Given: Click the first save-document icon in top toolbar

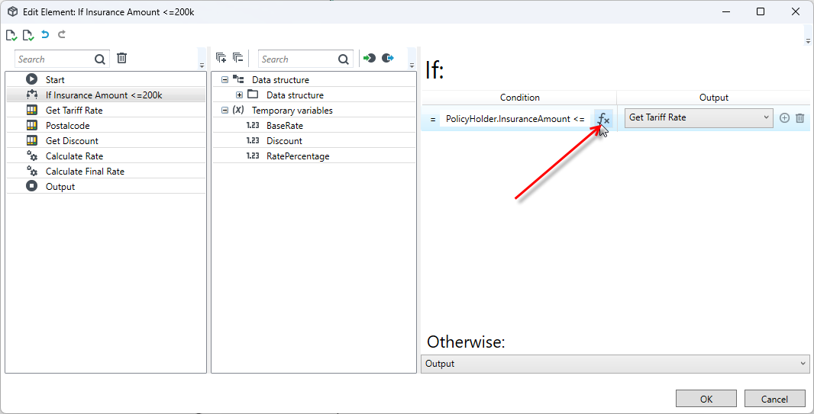Looking at the screenshot, I should pyautogui.click(x=11, y=35).
